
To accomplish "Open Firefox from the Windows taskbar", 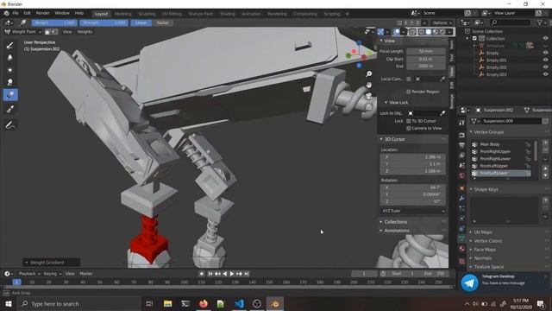I will click(x=204, y=303).
